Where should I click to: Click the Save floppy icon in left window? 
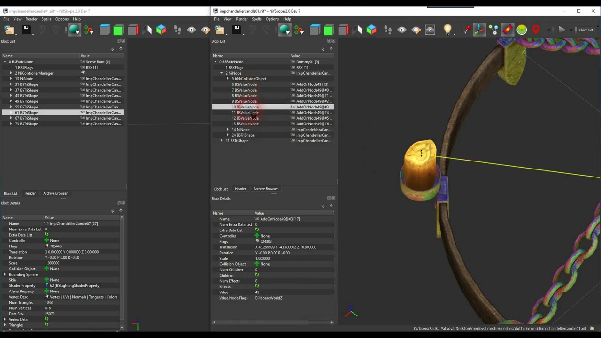click(26, 30)
